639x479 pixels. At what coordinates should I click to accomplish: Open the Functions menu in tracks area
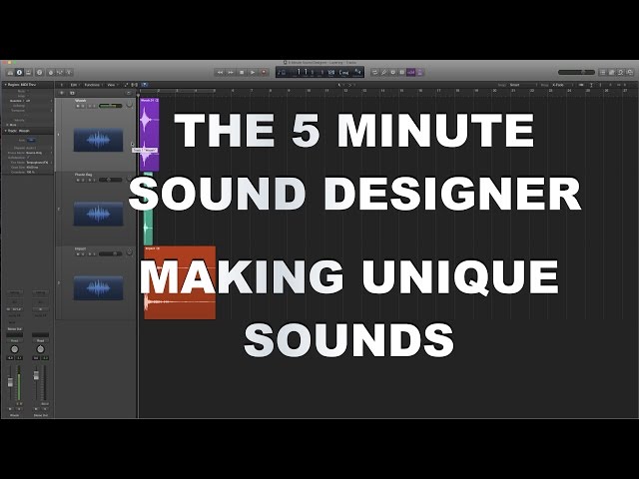point(93,85)
